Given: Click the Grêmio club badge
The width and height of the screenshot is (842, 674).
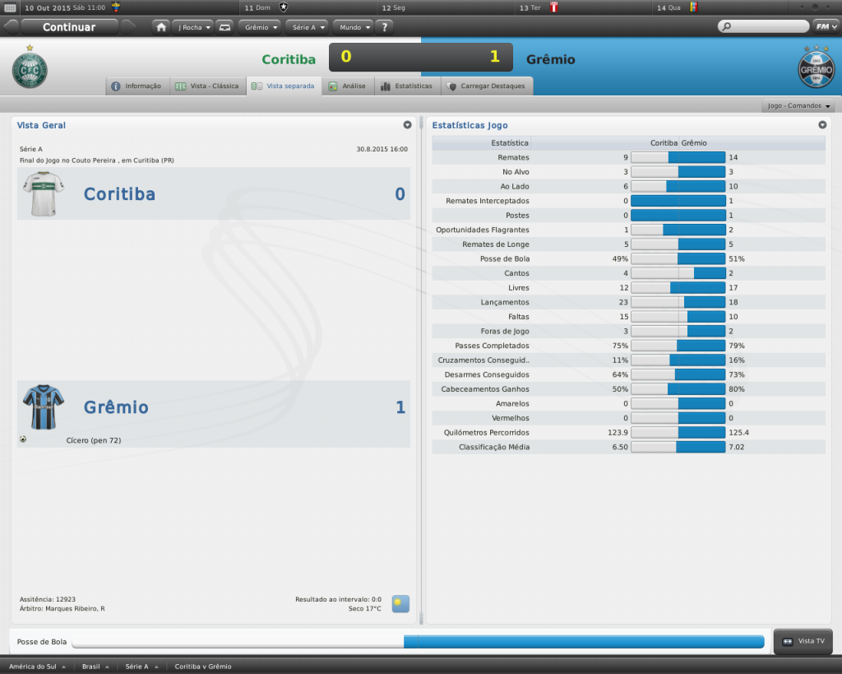Looking at the screenshot, I should (816, 68).
